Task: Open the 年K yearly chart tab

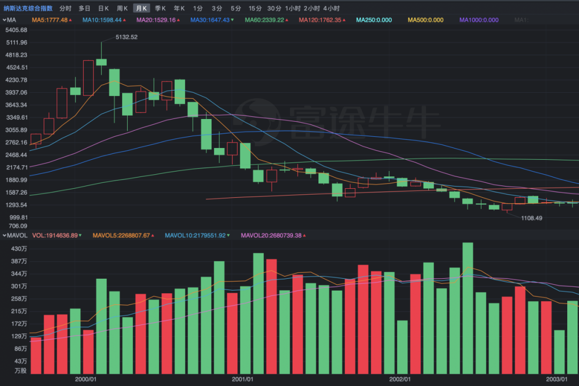Action: tap(179, 8)
